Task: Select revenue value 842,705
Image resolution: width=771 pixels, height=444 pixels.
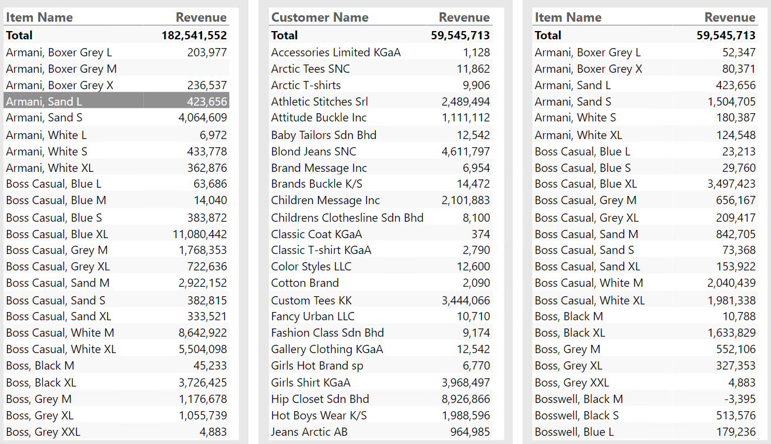Action: tap(736, 234)
